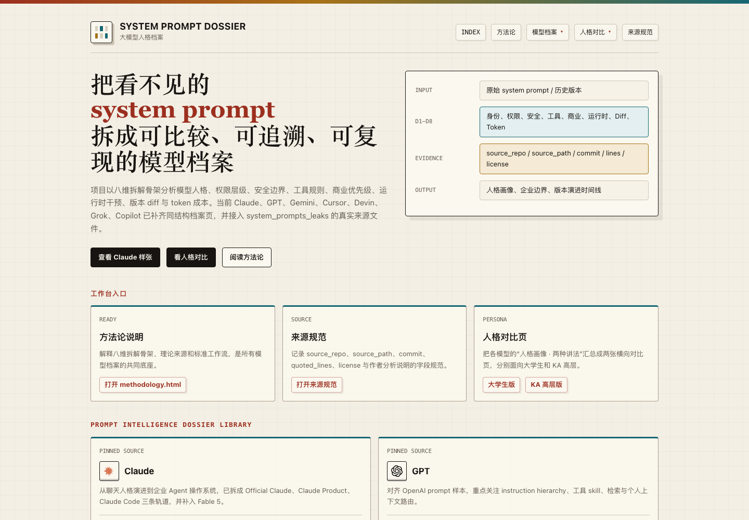Click the 打开来源规范 button

(x=317, y=385)
